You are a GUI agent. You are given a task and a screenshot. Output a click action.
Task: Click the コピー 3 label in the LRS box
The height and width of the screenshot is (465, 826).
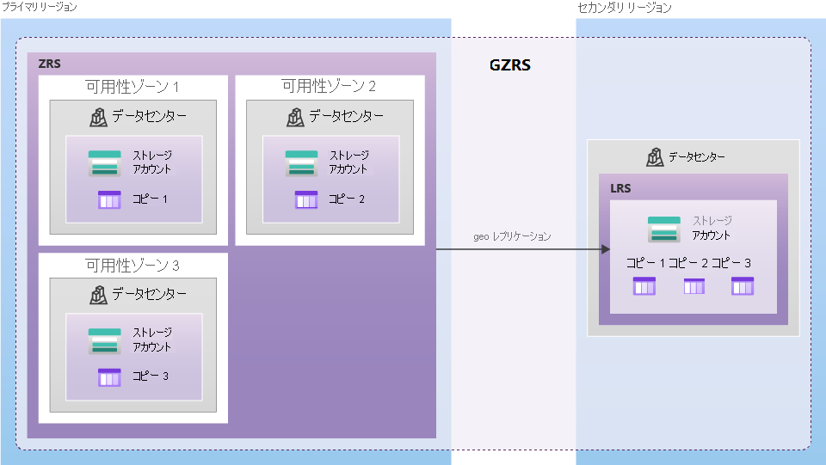(x=731, y=262)
